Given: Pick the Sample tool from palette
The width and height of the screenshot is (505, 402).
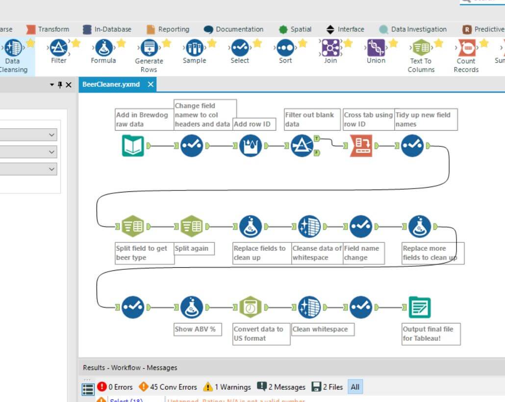Looking at the screenshot, I should (194, 51).
